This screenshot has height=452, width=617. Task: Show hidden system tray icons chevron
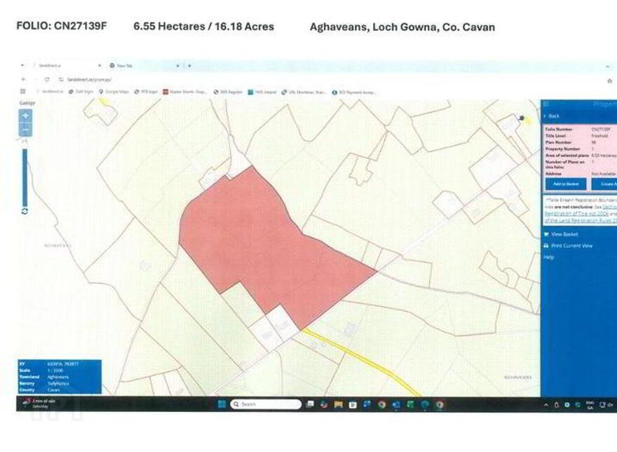546,405
